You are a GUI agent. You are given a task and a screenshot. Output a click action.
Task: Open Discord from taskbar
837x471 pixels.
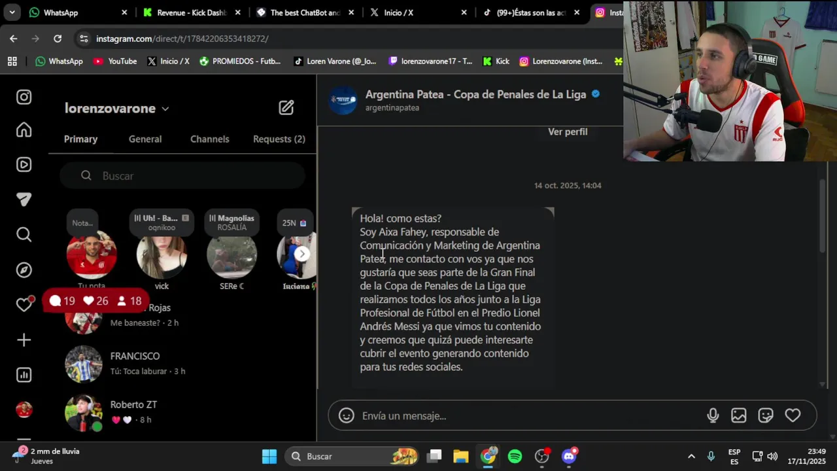[x=569, y=457]
